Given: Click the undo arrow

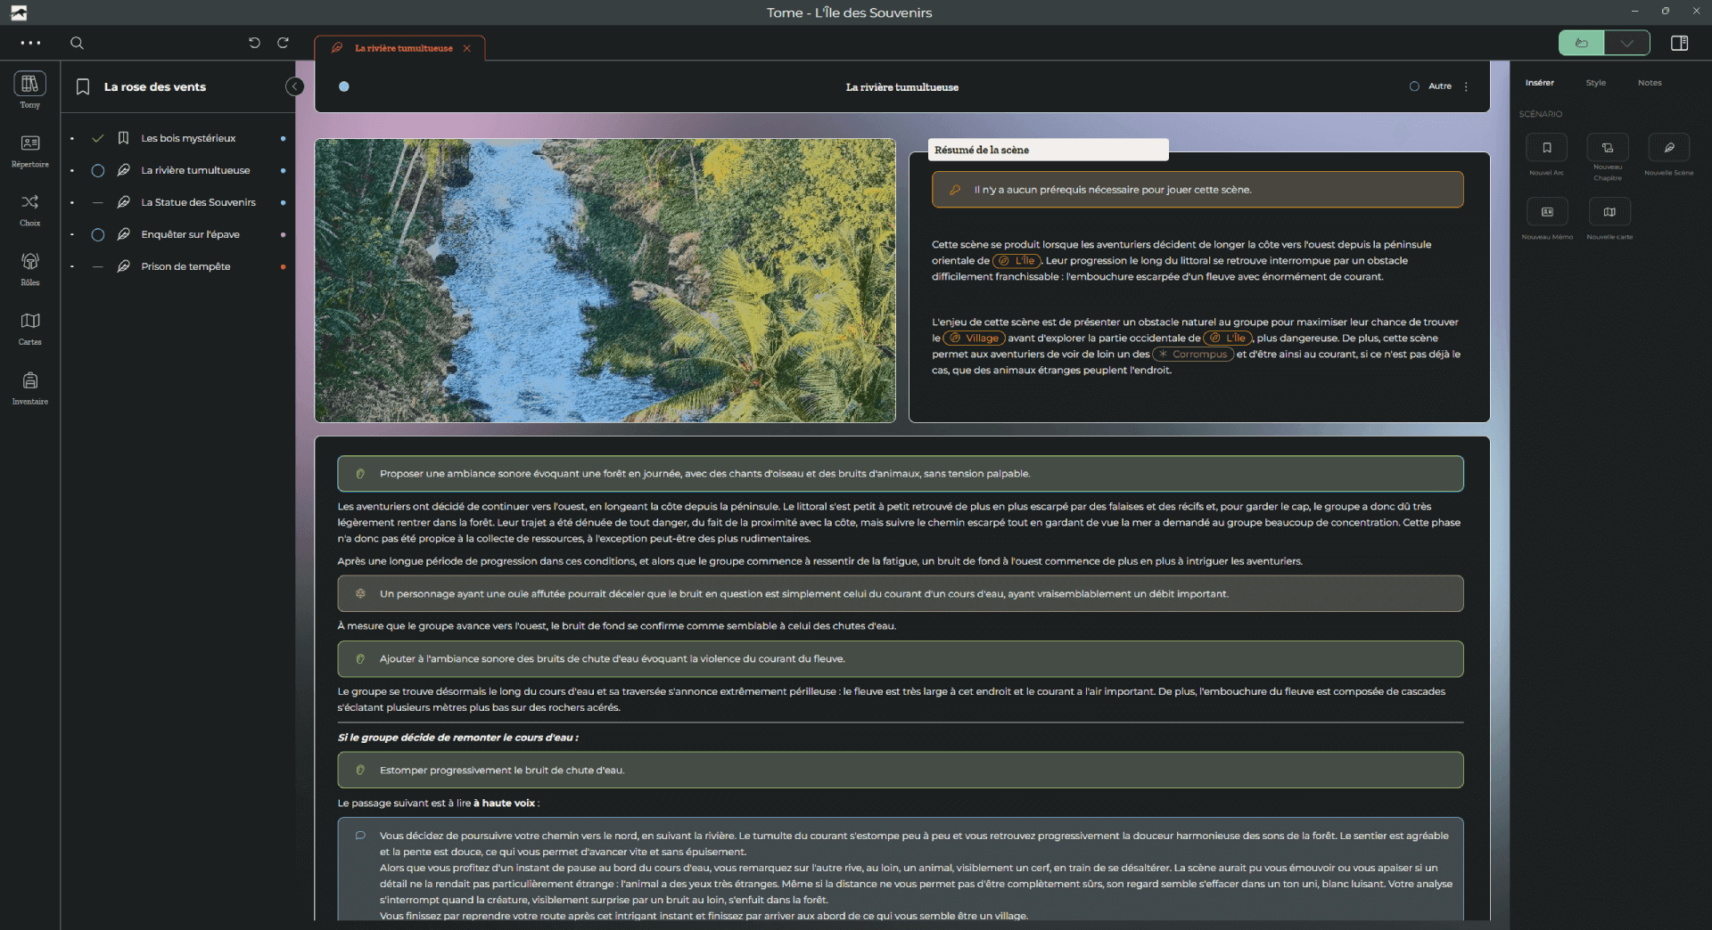Looking at the screenshot, I should click(254, 43).
